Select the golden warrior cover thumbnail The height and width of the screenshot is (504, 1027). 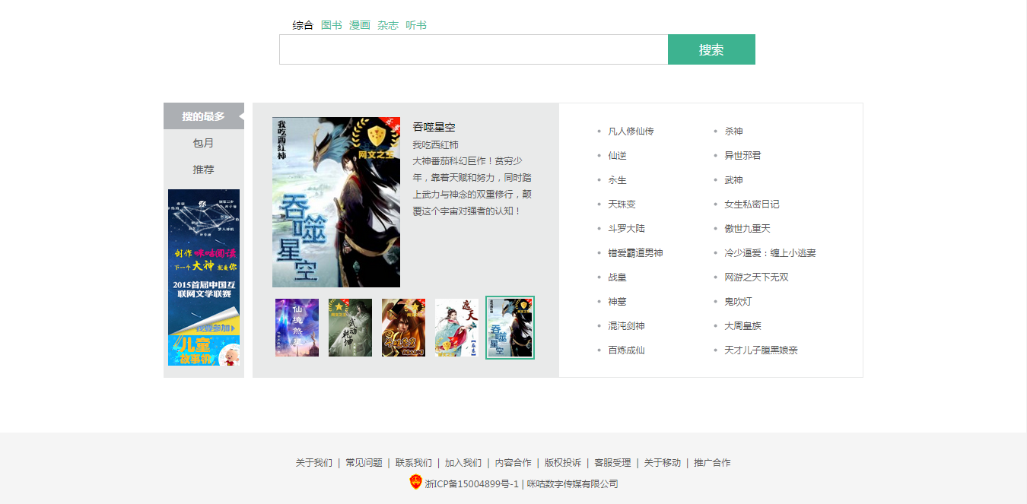click(x=403, y=328)
